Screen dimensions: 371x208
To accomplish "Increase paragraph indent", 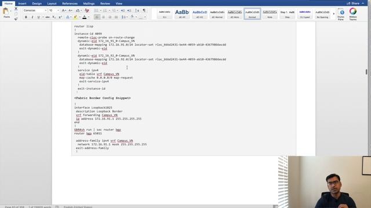I will (x=129, y=10).
